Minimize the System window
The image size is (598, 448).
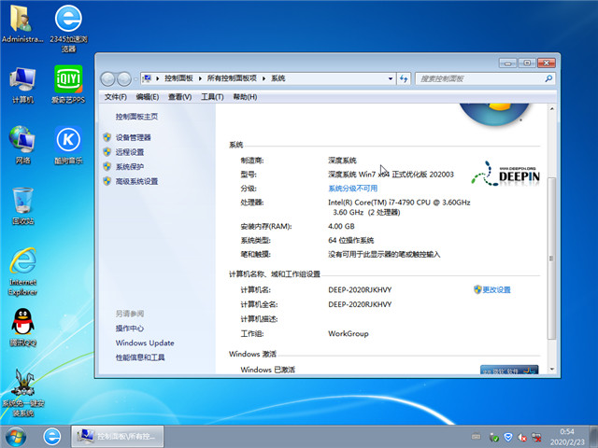point(507,63)
